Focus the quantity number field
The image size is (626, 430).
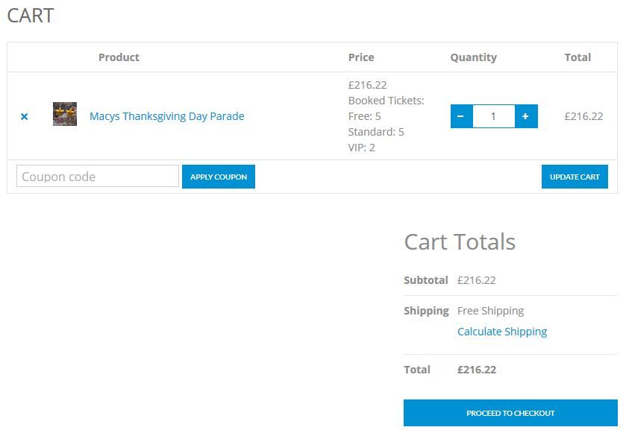(x=493, y=116)
